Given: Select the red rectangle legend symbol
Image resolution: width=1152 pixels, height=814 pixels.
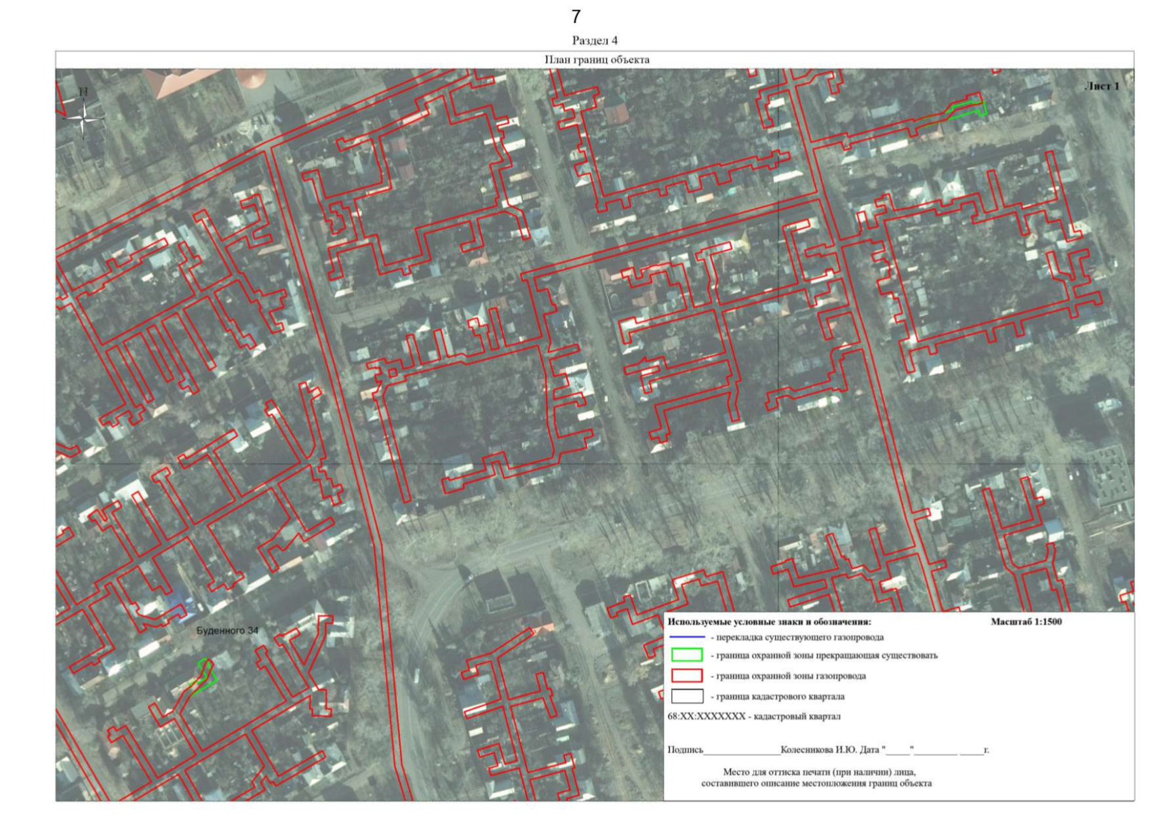Looking at the screenshot, I should [686, 676].
